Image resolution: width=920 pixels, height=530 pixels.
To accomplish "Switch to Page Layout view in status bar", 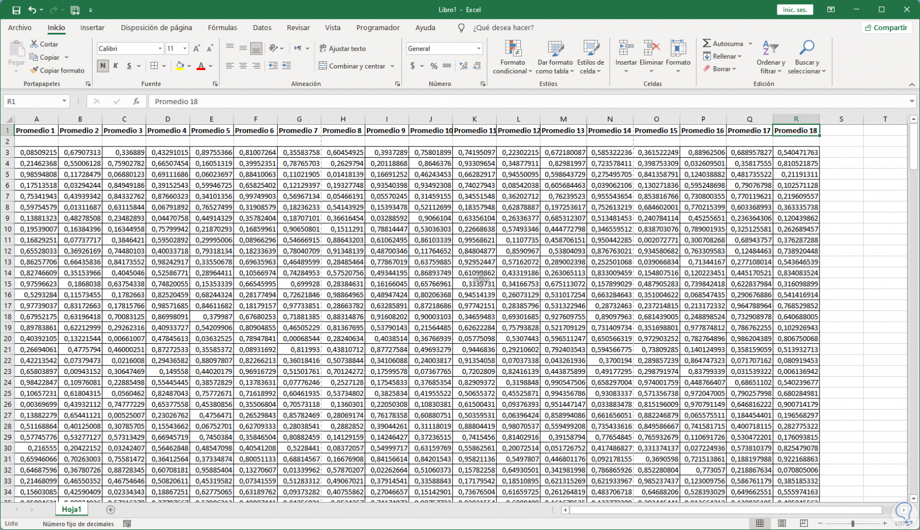I will click(x=782, y=523).
